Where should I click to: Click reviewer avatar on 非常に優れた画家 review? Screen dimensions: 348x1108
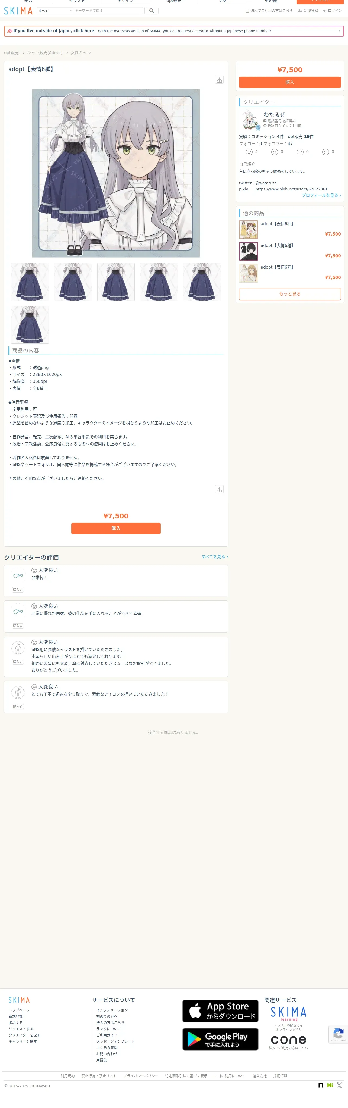pos(18,612)
